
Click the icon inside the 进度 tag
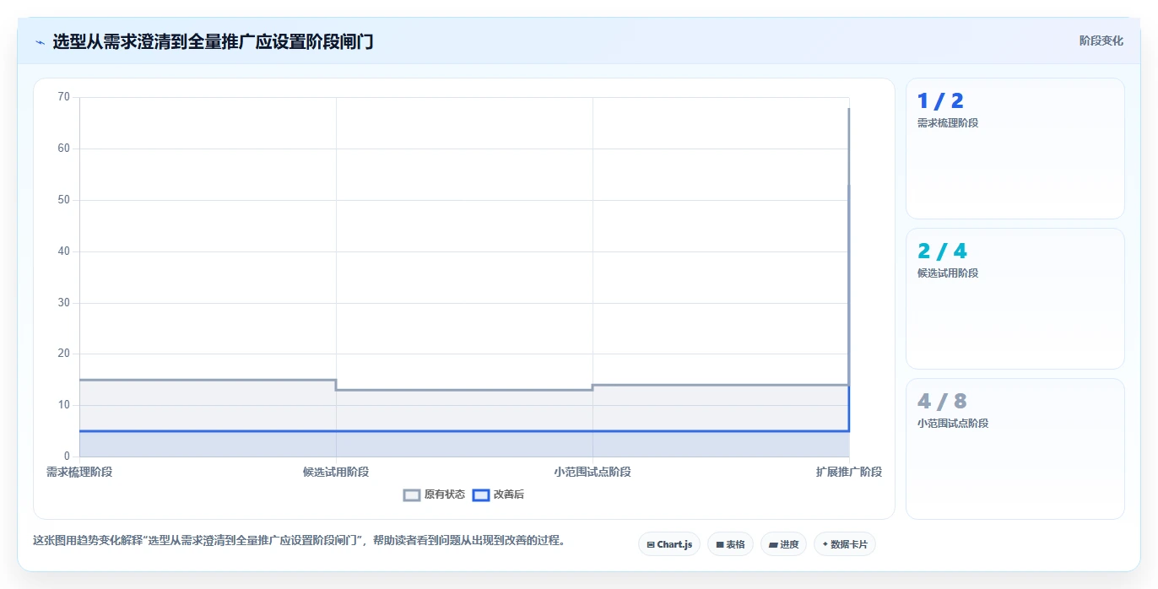click(x=773, y=545)
